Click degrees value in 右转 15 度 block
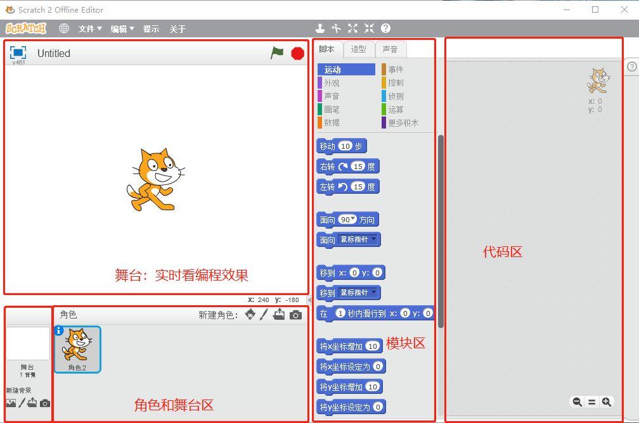 [358, 166]
